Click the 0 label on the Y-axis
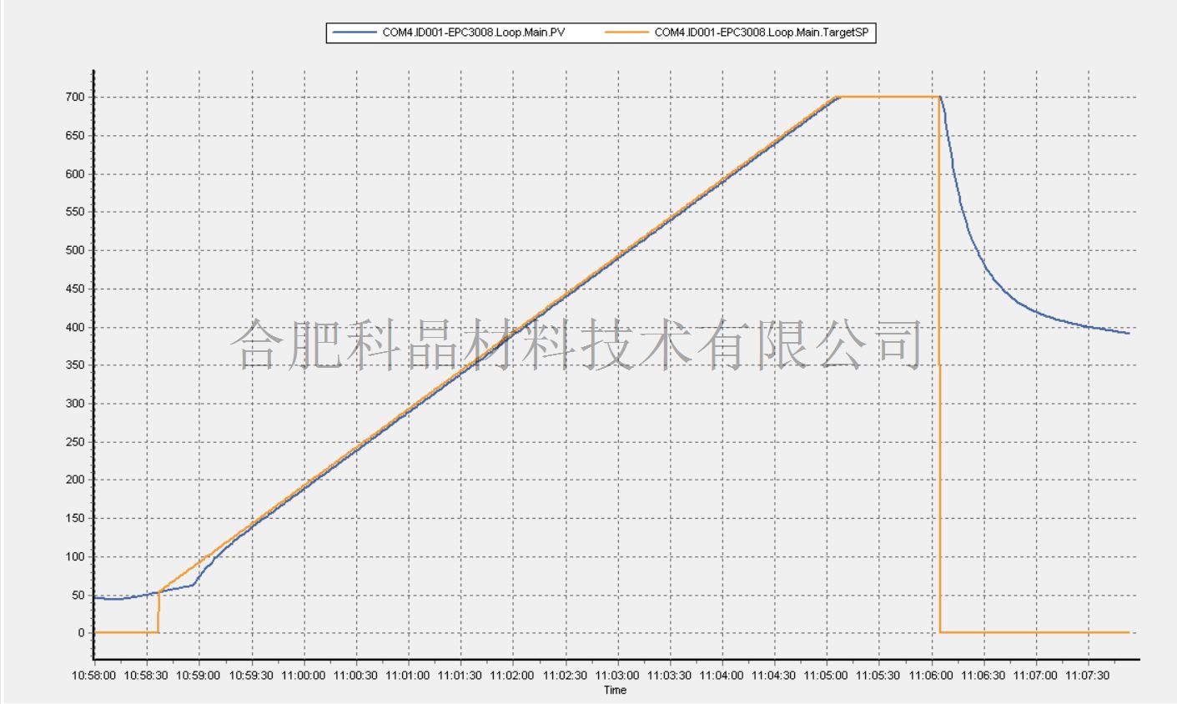Screen dimensions: 1177x704 click(x=81, y=633)
